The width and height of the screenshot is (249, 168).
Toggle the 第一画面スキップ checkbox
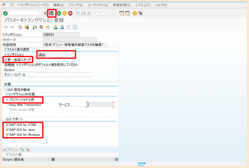[5, 60]
